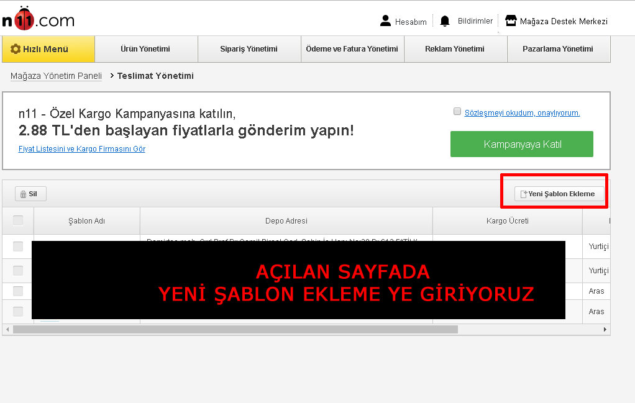Expand the Sipariş Yönetimi menu

tap(249, 49)
